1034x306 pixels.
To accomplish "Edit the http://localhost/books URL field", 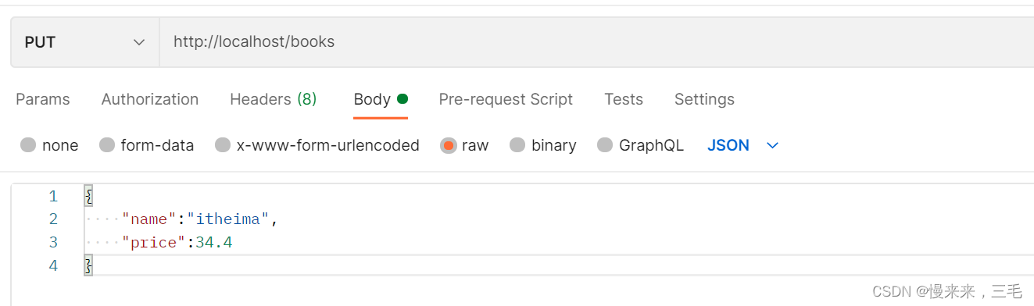I will [597, 42].
